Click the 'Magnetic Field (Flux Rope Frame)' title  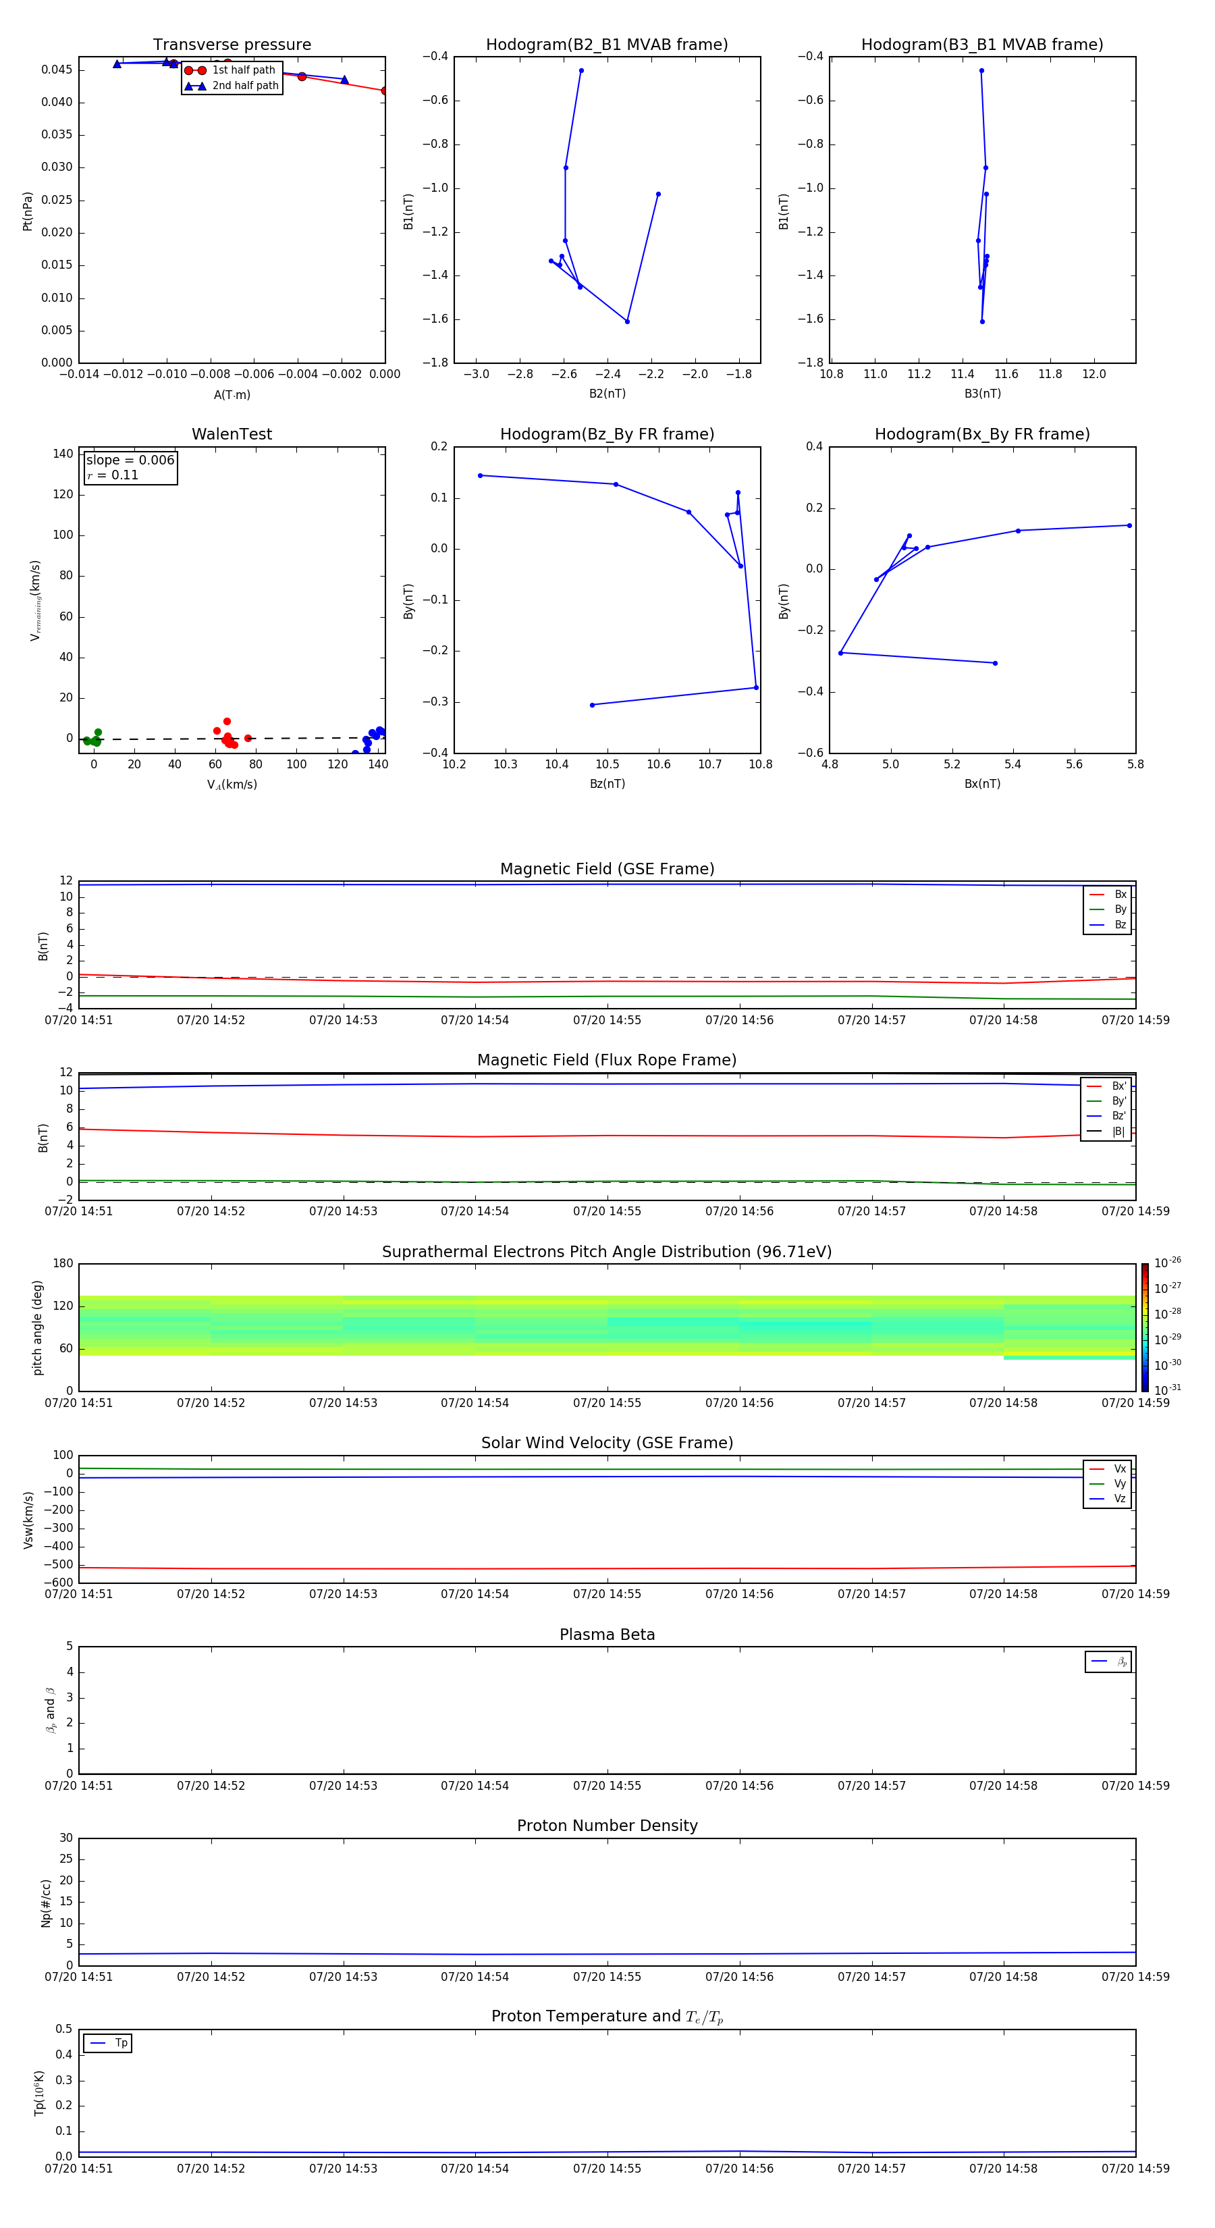(x=607, y=1061)
